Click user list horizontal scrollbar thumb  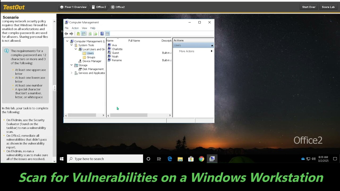click(129, 115)
